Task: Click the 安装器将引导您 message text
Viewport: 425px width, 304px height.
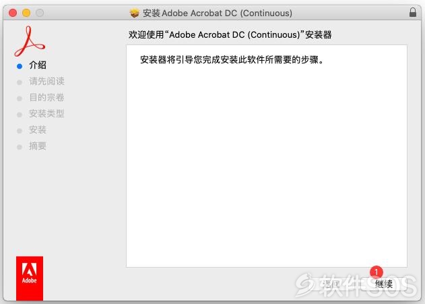Action: pyautogui.click(x=232, y=60)
